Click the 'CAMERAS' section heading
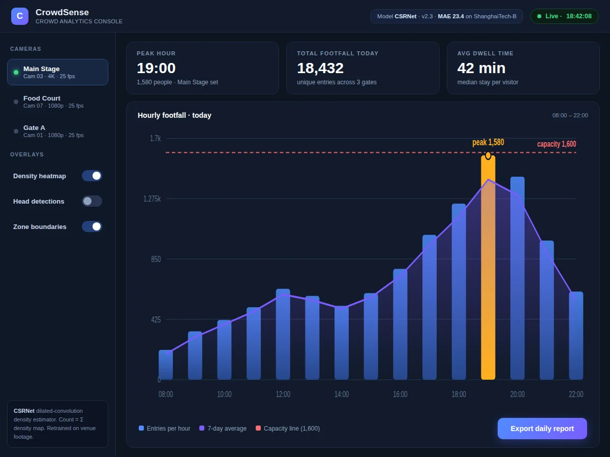 25,49
